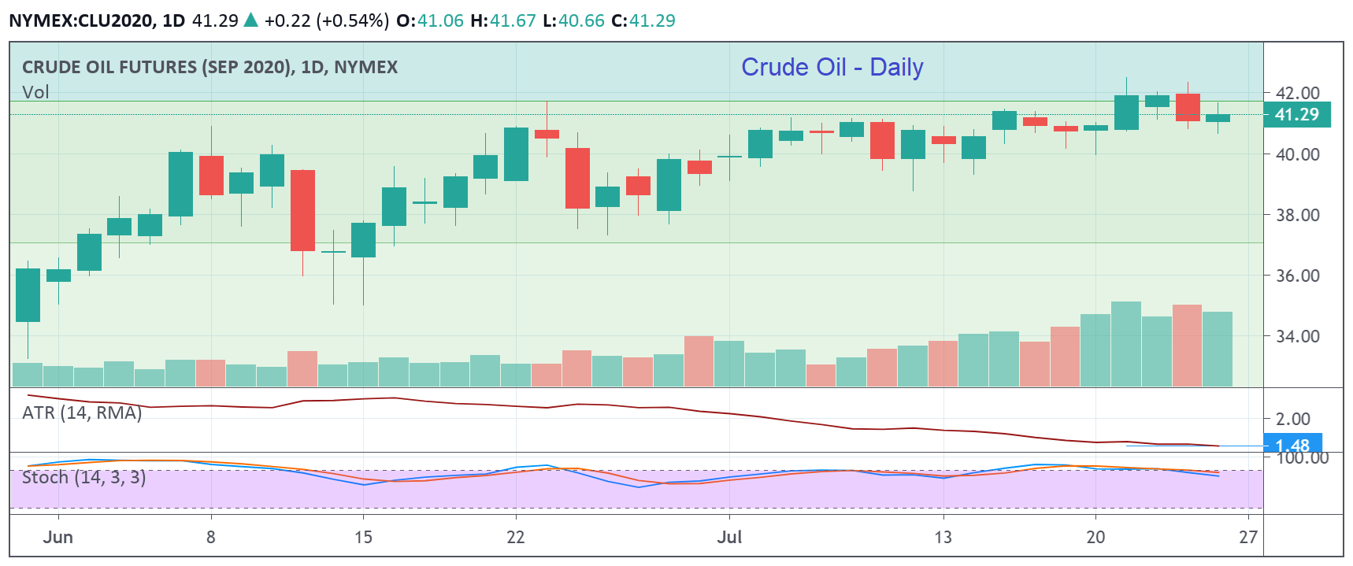Select the high value H:41.67

(503, 20)
